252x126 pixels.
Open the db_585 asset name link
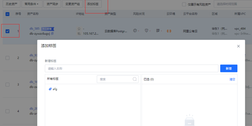(34, 29)
